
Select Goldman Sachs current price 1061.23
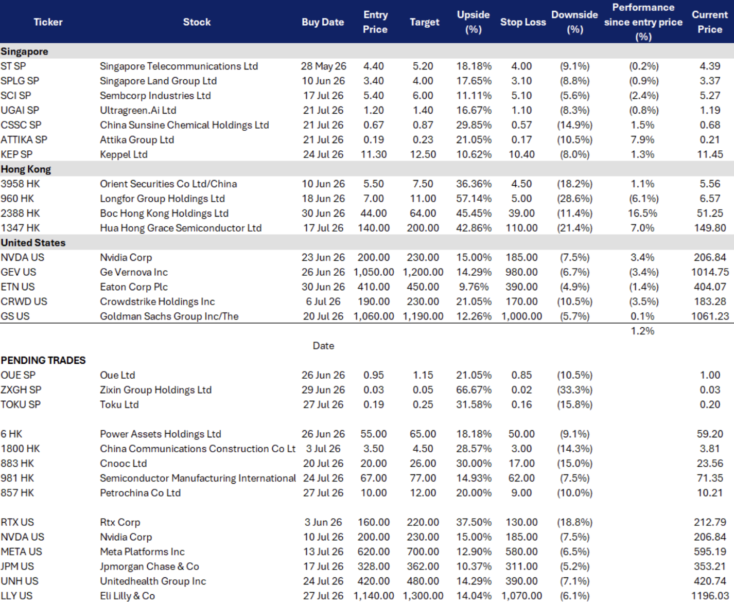tap(710, 316)
